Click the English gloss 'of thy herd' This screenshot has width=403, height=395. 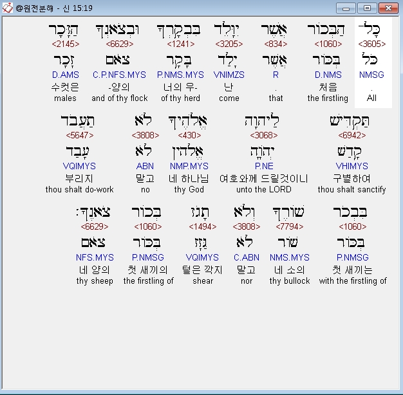click(180, 98)
